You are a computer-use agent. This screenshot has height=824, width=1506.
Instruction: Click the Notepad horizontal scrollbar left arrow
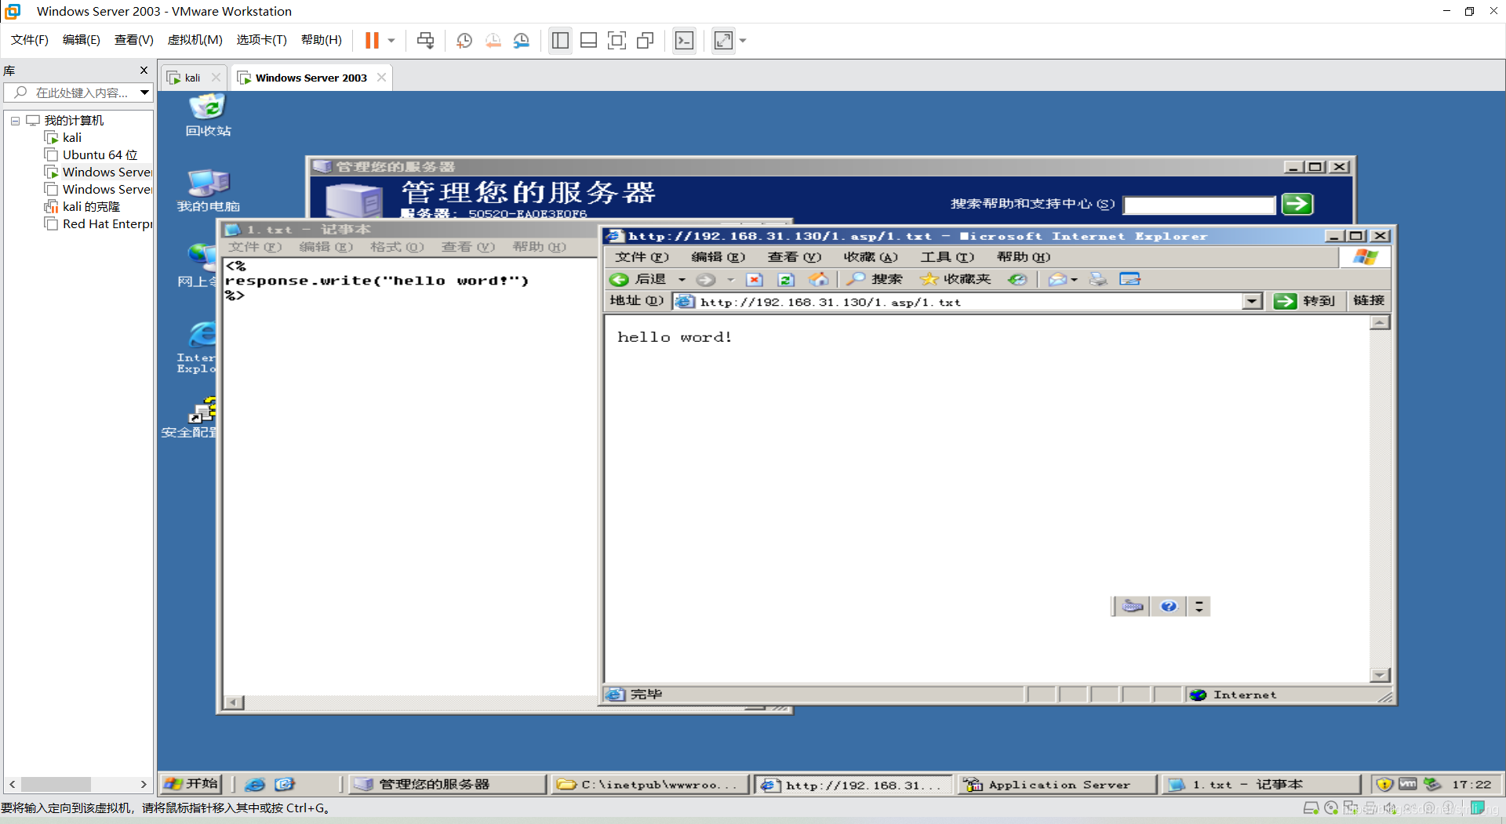click(x=234, y=702)
